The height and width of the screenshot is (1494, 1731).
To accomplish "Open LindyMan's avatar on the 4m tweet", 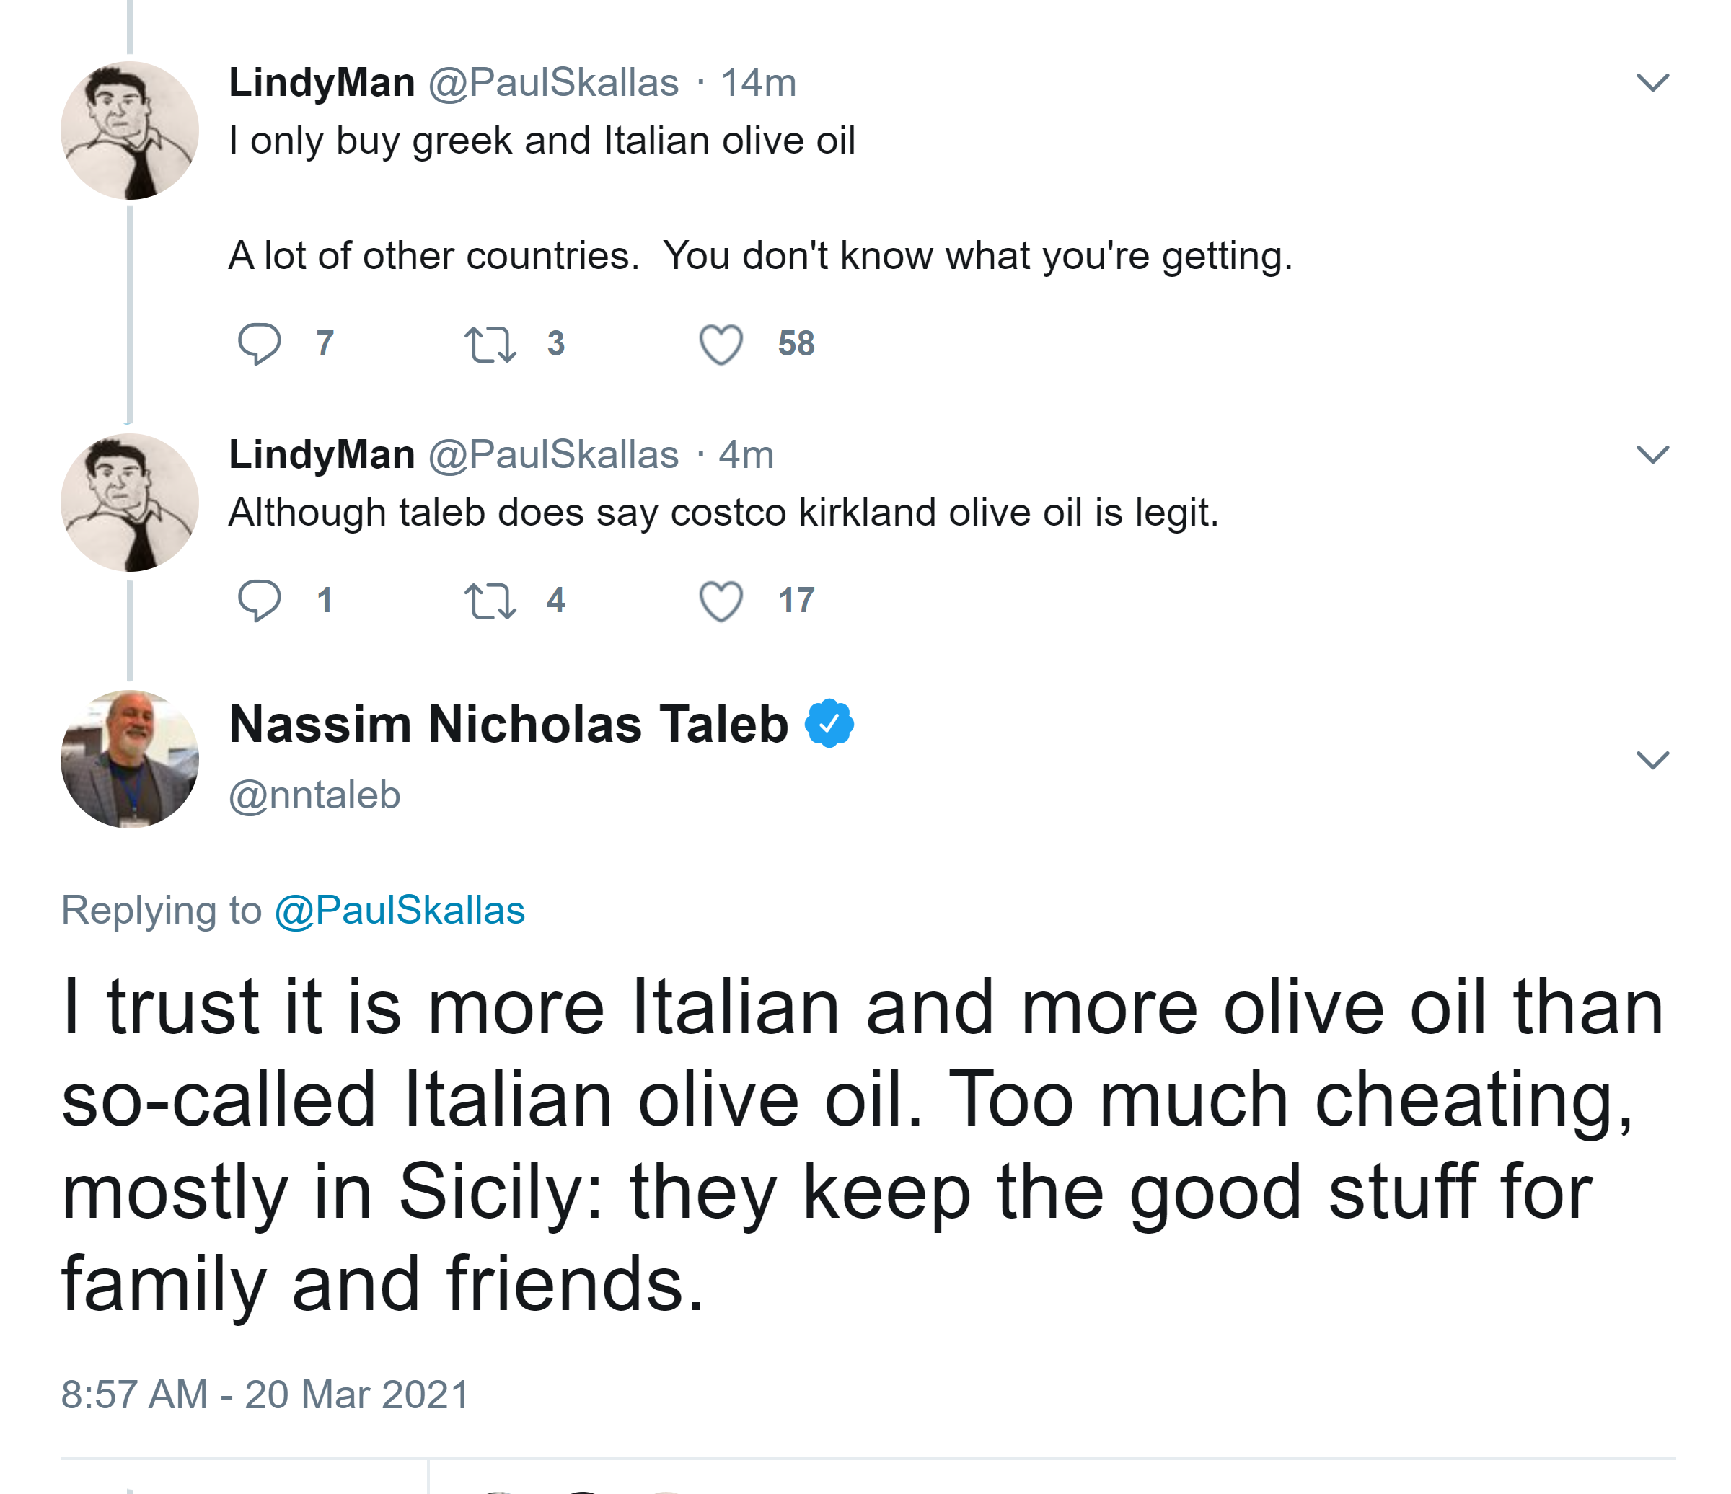I will click(130, 502).
